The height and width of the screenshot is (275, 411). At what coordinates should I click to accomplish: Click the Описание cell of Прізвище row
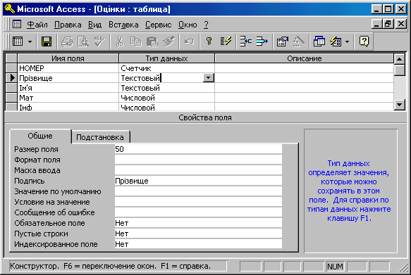coord(304,78)
